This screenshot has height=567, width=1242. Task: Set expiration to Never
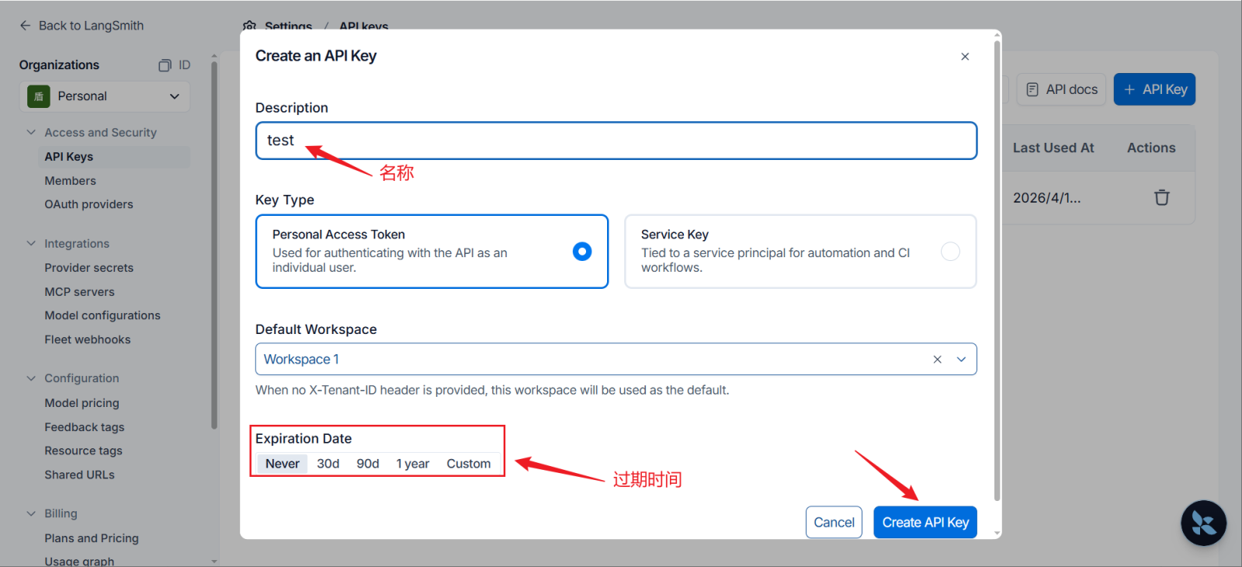(x=283, y=464)
